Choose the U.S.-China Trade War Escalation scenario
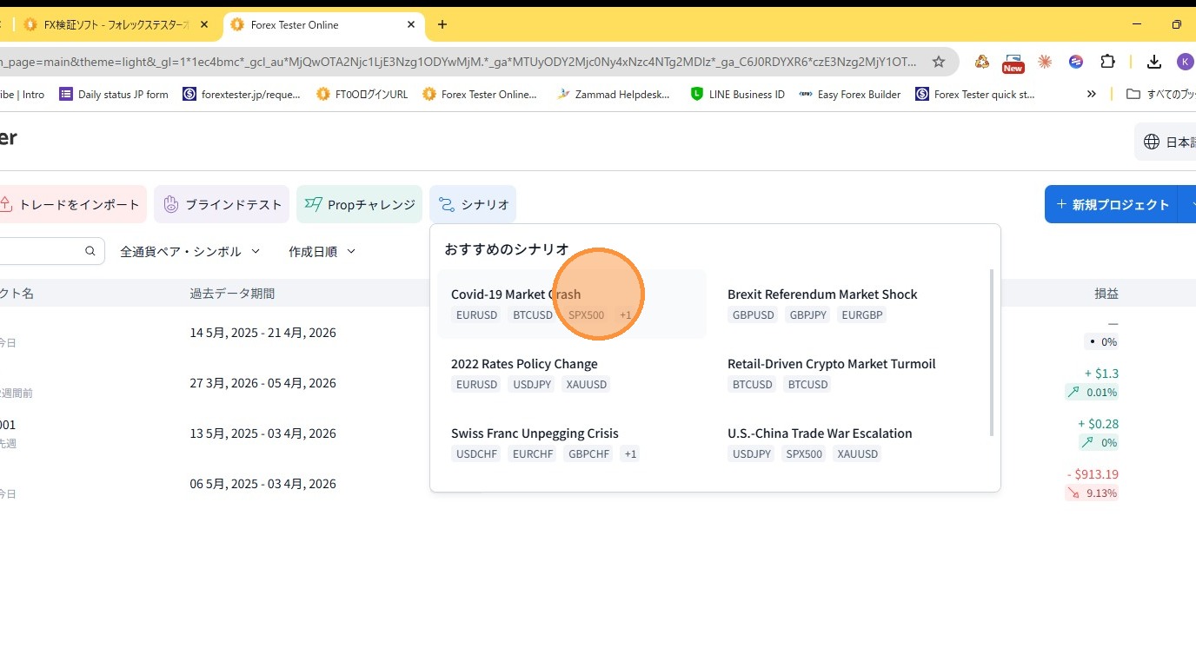 (848, 443)
